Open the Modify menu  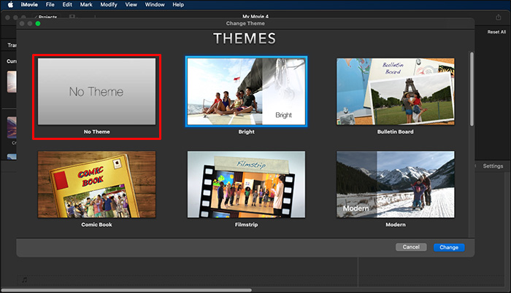108,4
